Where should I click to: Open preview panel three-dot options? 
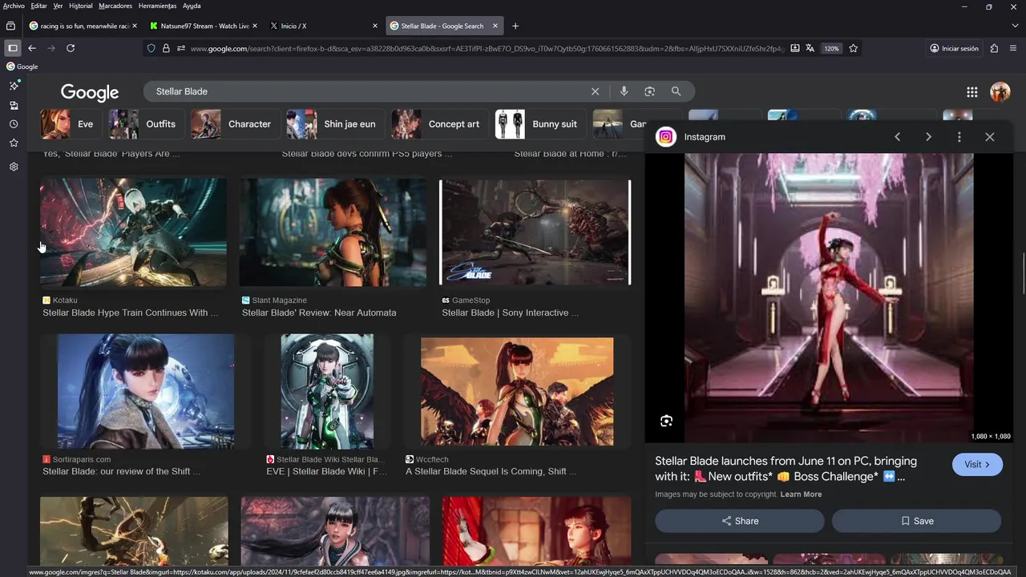pos(959,137)
